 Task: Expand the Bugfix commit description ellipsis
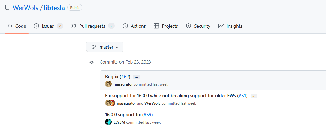[x=136, y=77]
